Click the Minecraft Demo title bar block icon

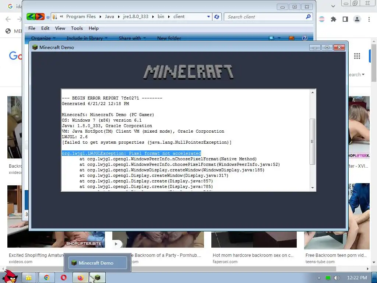(35, 47)
